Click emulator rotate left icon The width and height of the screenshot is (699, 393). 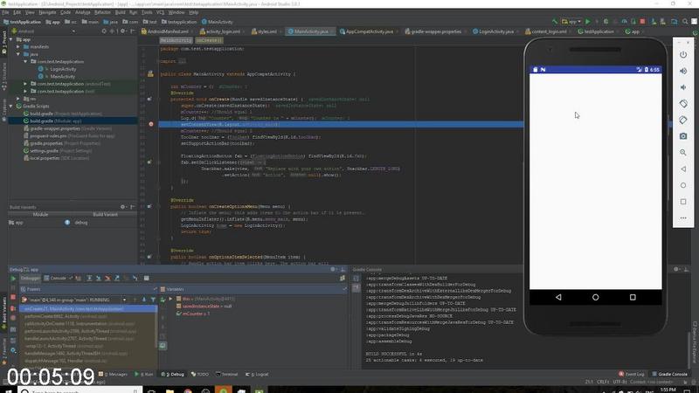[x=683, y=103]
